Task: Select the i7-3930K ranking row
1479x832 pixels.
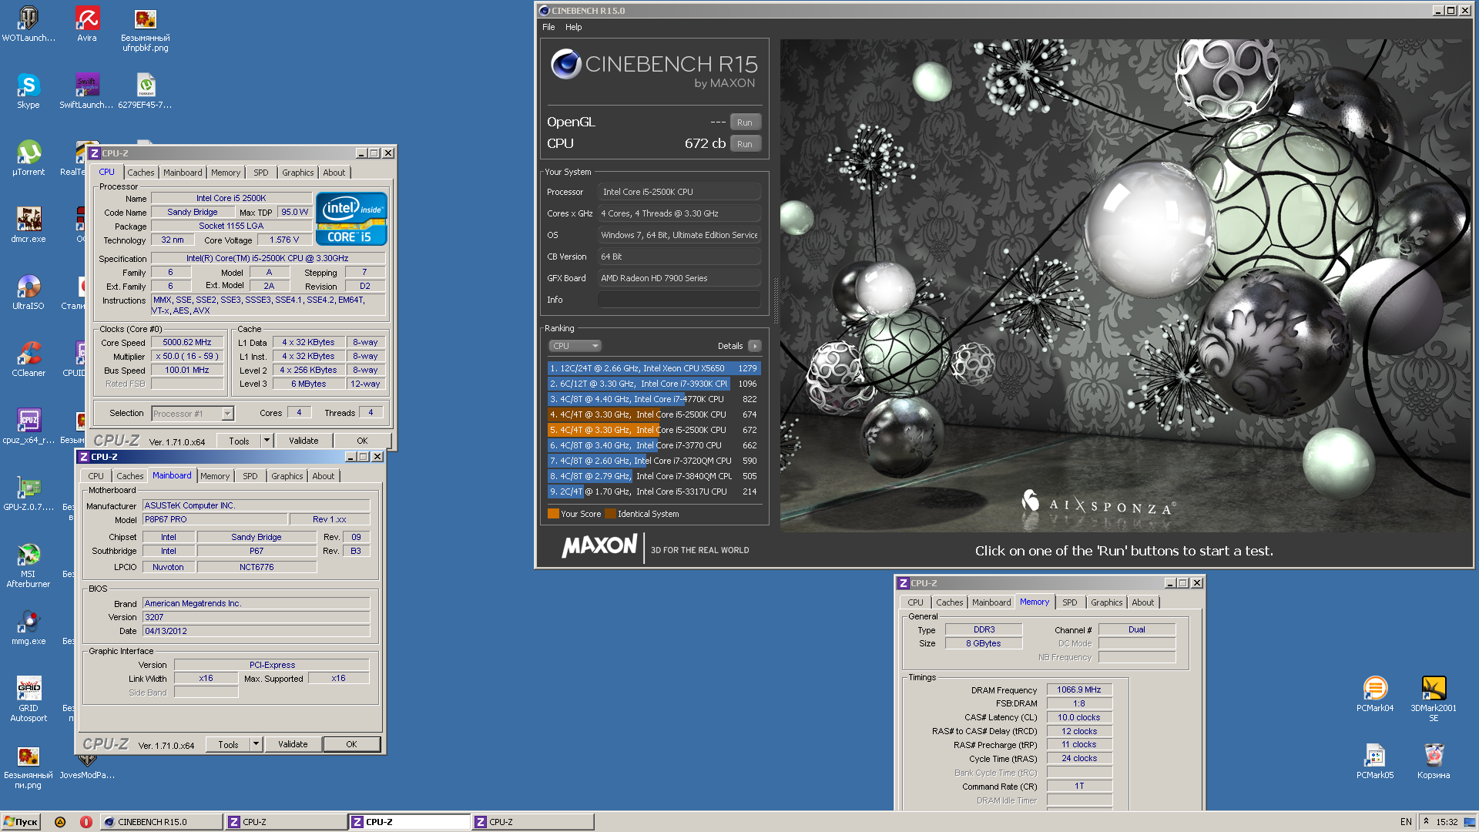Action: tap(654, 384)
